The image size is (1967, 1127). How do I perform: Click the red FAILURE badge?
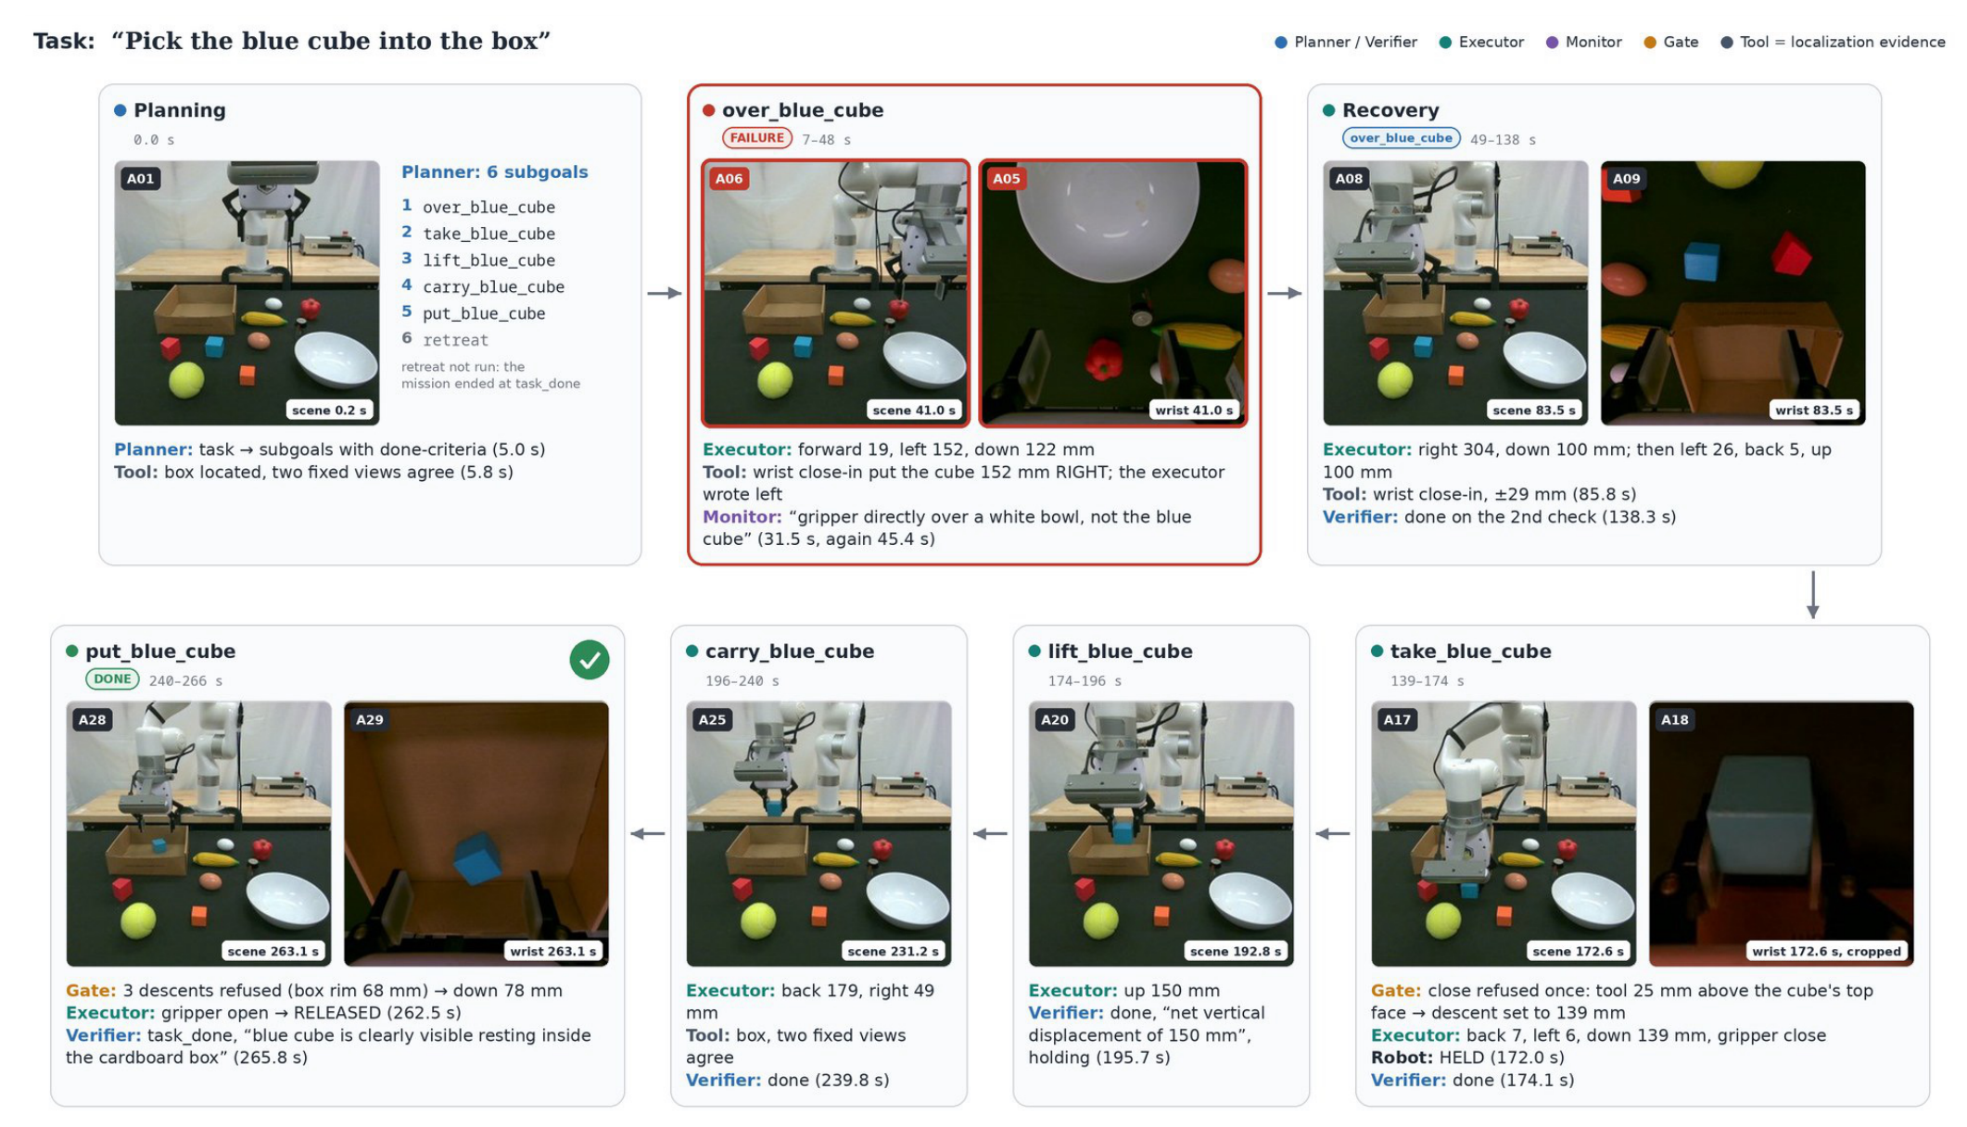click(x=756, y=138)
